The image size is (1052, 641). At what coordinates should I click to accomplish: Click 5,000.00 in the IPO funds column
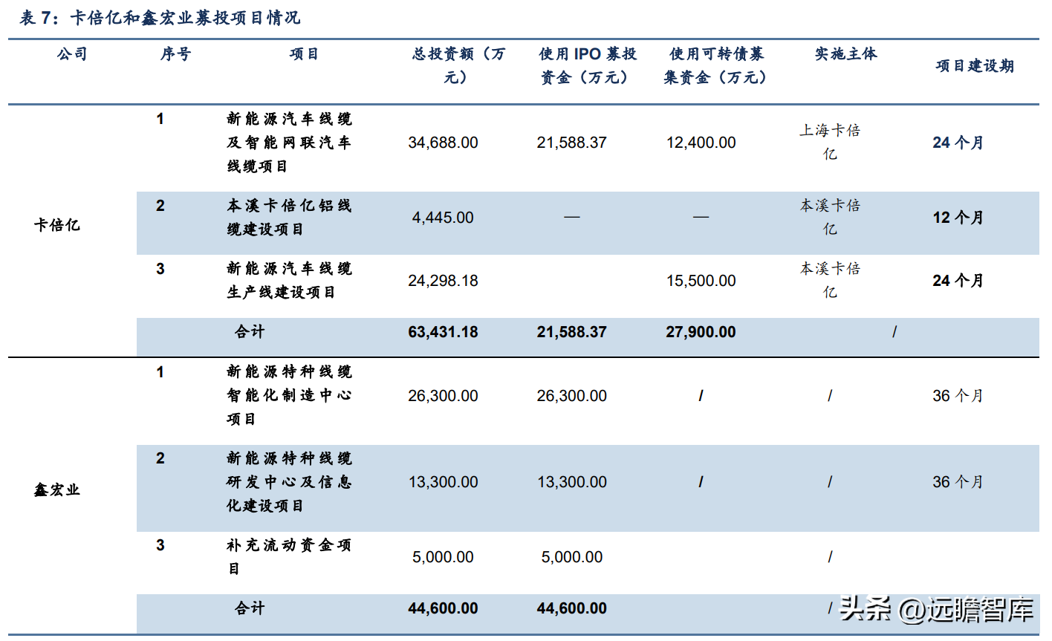click(571, 557)
